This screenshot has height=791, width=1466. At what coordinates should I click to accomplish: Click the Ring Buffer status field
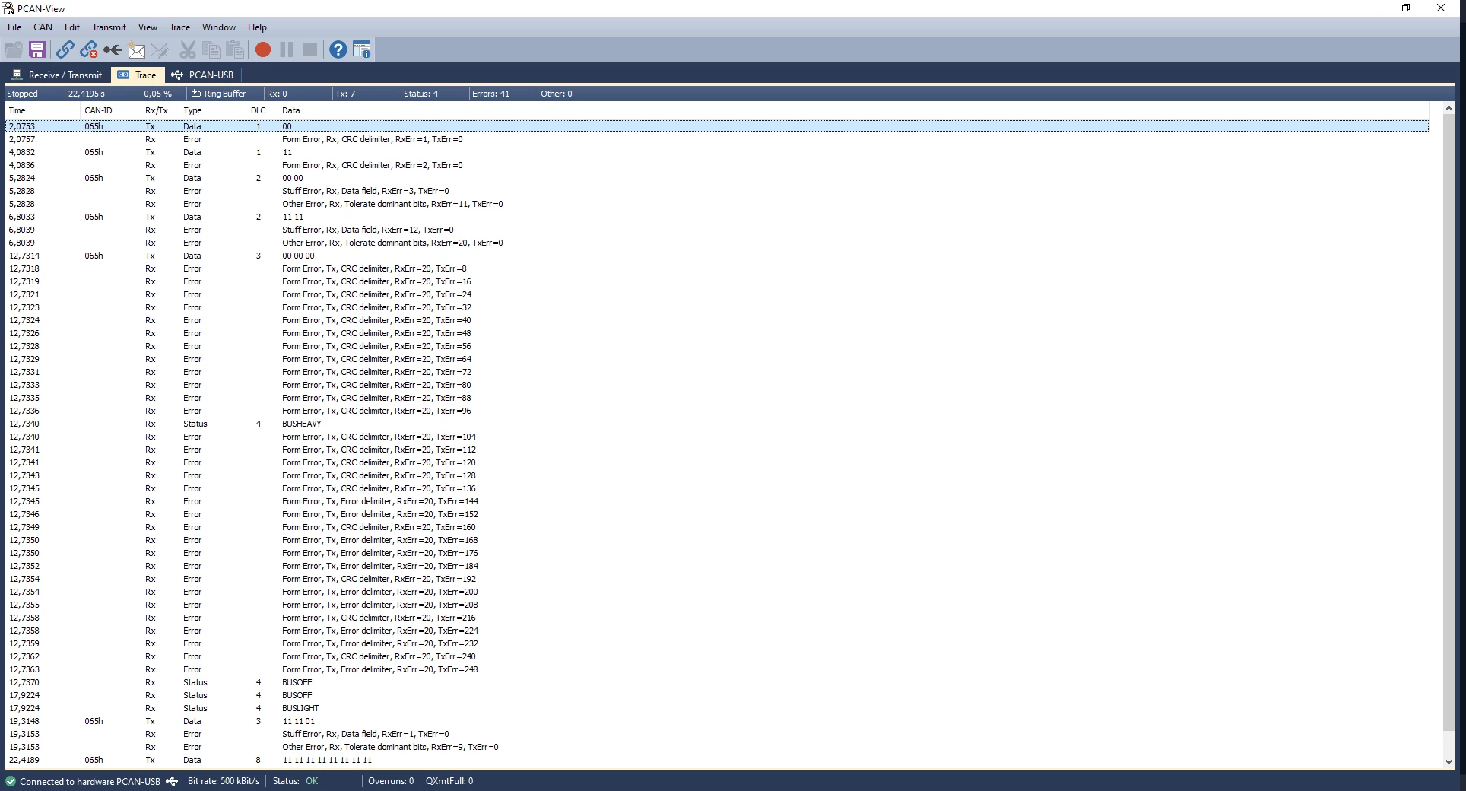pyautogui.click(x=224, y=94)
